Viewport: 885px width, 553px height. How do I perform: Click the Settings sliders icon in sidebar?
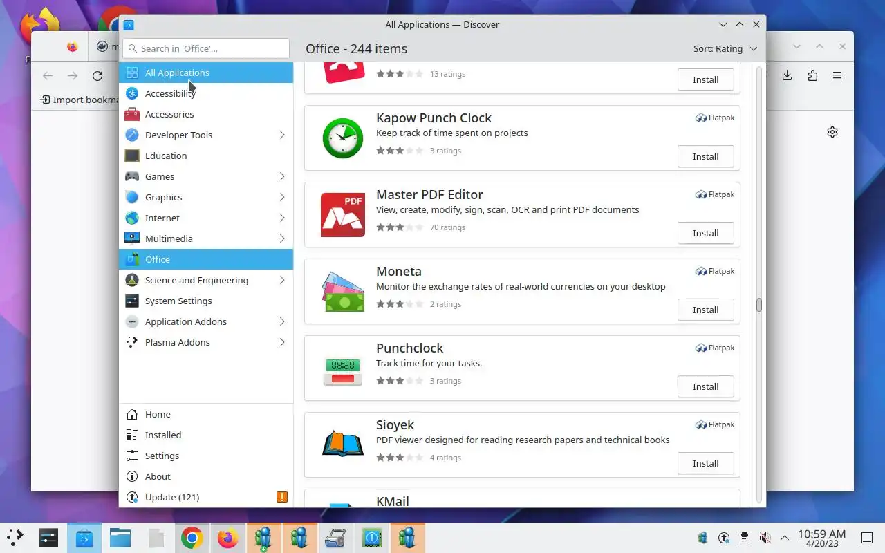tap(132, 456)
